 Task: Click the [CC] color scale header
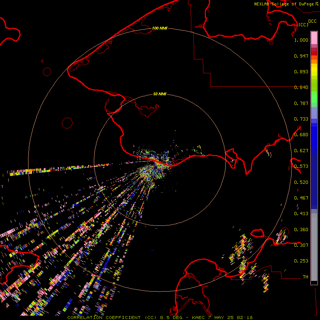tap(303, 25)
